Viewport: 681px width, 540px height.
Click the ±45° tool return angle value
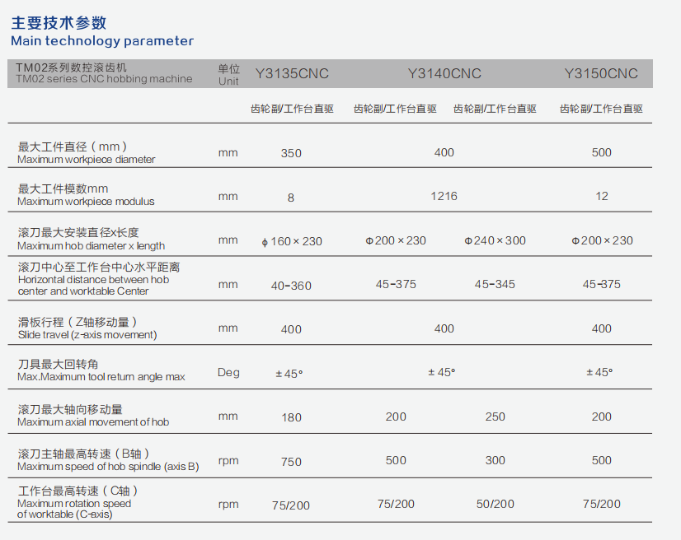[290, 373]
